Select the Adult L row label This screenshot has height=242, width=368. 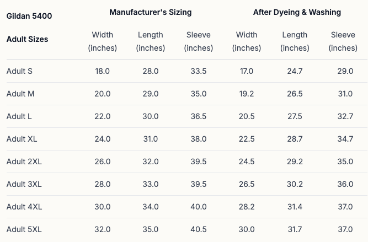tap(19, 116)
